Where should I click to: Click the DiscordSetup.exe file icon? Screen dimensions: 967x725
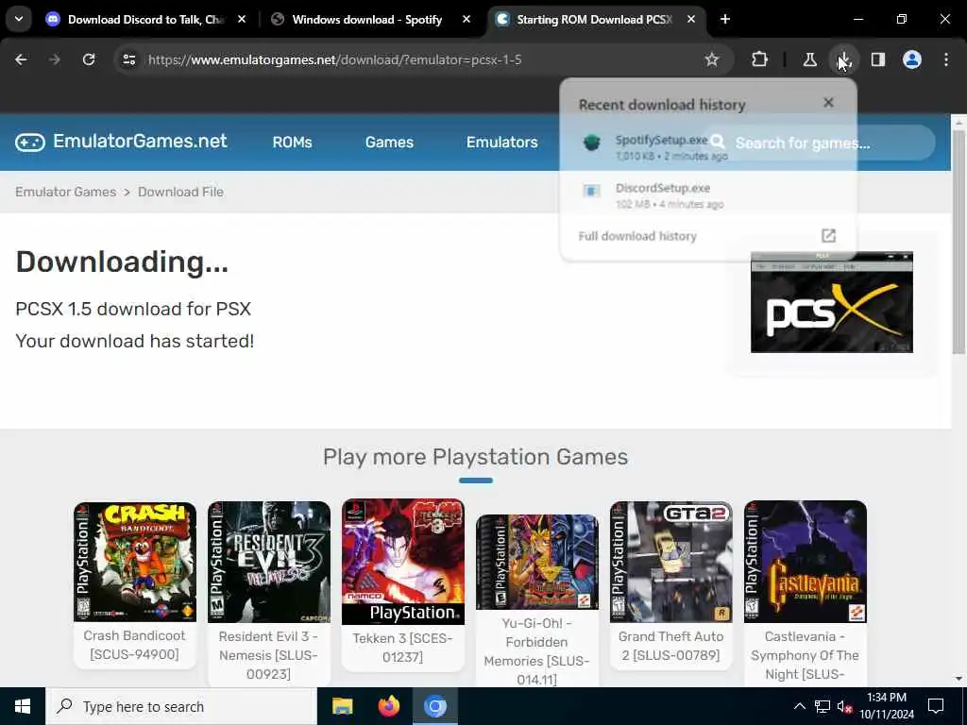tap(591, 191)
